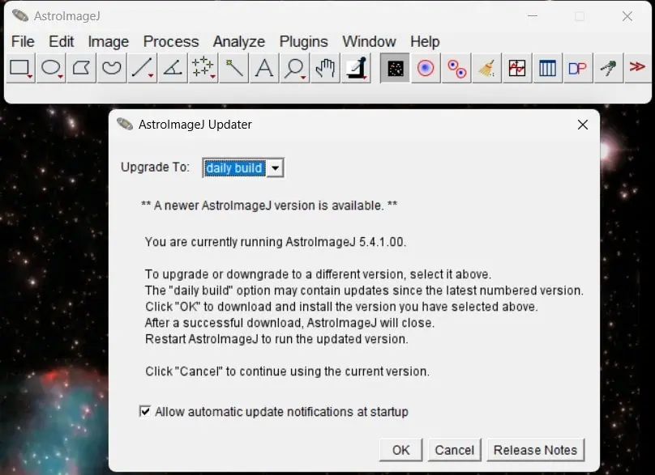Click the coordinate converter telescope icon
This screenshot has height=475, width=655.
point(609,68)
